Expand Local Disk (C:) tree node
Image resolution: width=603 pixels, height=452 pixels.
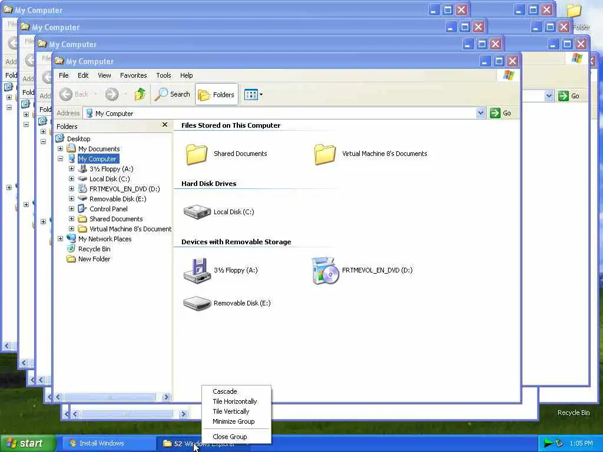[71, 179]
